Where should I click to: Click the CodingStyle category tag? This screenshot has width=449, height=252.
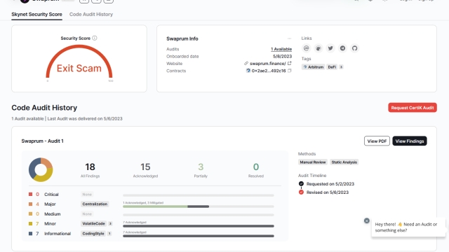coord(93,234)
